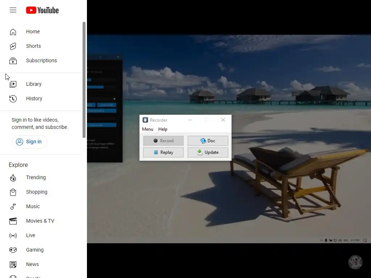
Task: Click the Library icon in sidebar
Action: [13, 84]
